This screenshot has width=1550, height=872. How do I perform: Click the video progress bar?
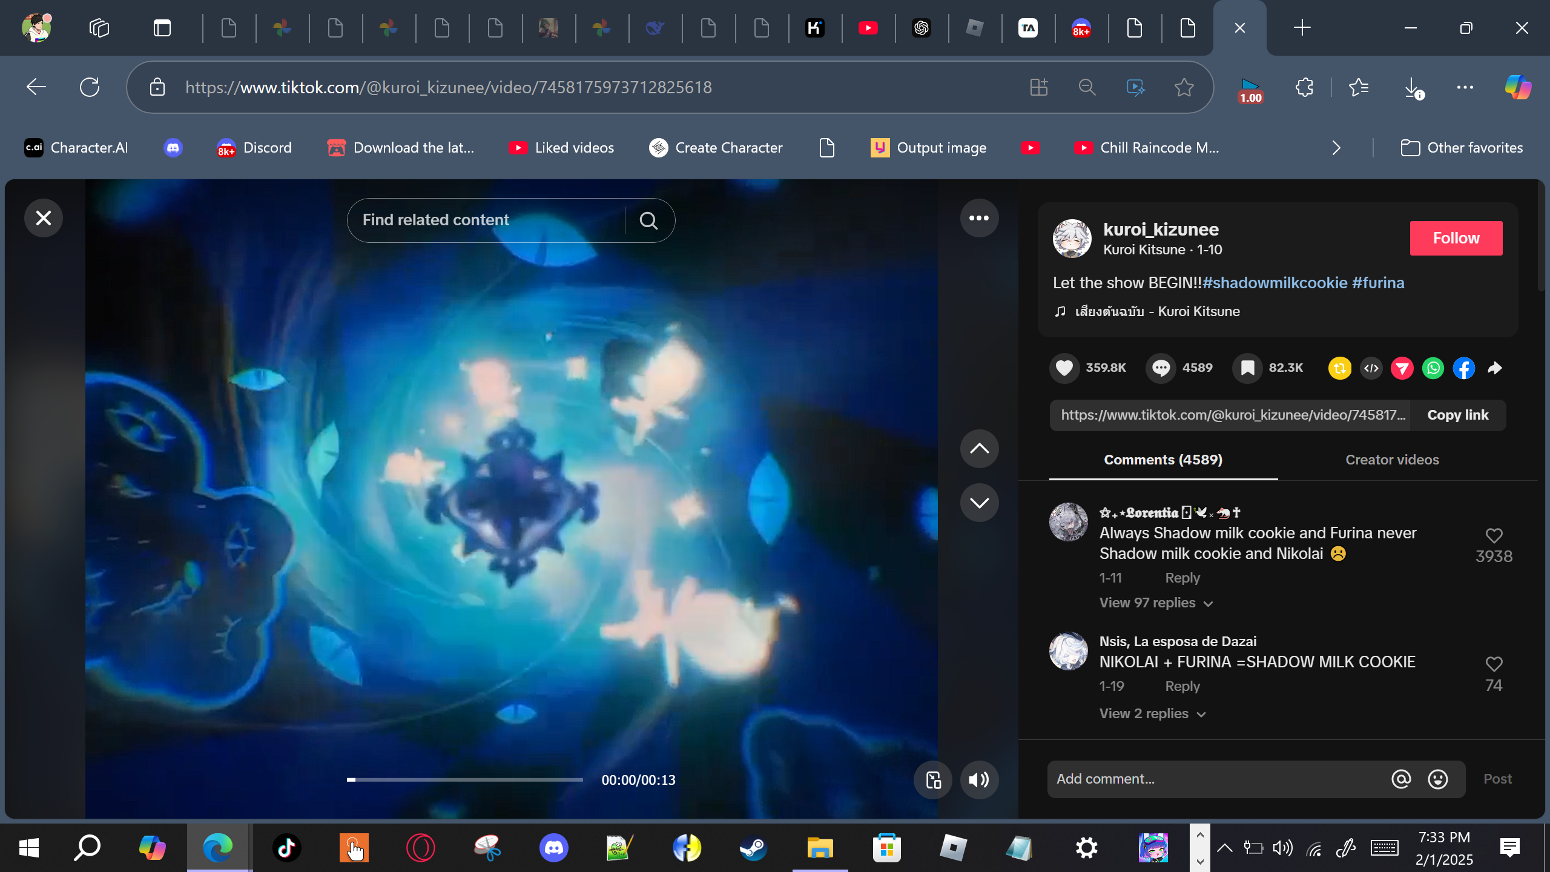pyautogui.click(x=464, y=780)
